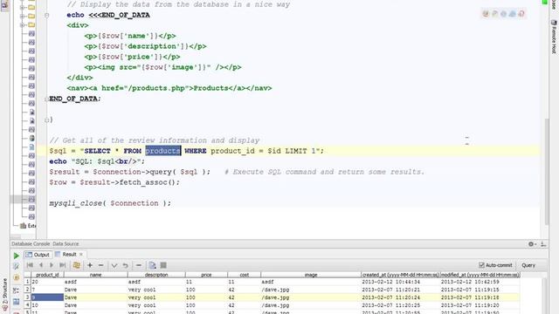The width and height of the screenshot is (559, 314).
Task: Close the Result tab
Action: [81, 254]
